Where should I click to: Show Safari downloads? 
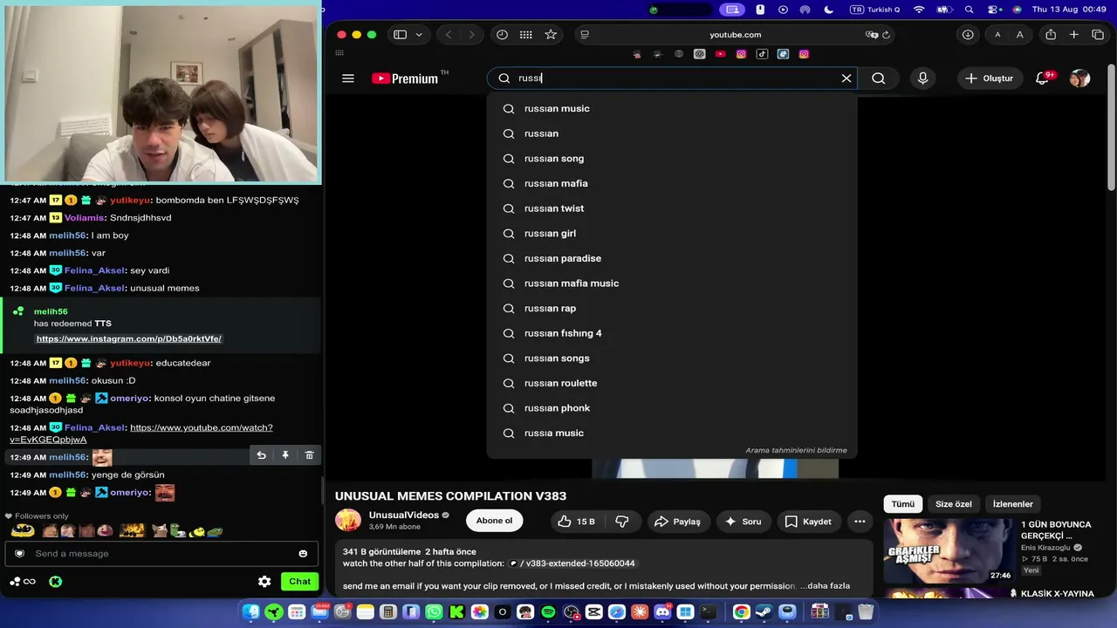tap(968, 35)
